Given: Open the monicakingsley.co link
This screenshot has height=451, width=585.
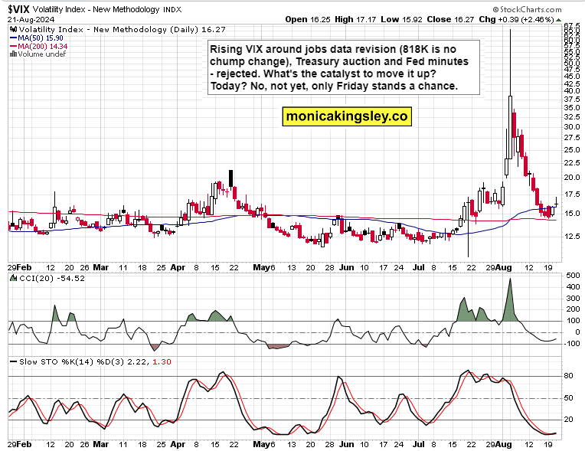Looking at the screenshot, I should tap(347, 116).
